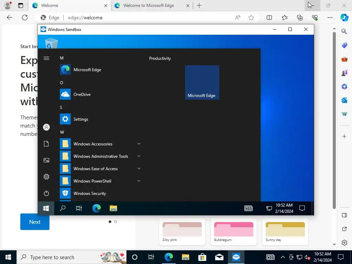
Task: Add an app to Edge sidebar
Action: (x=344, y=136)
